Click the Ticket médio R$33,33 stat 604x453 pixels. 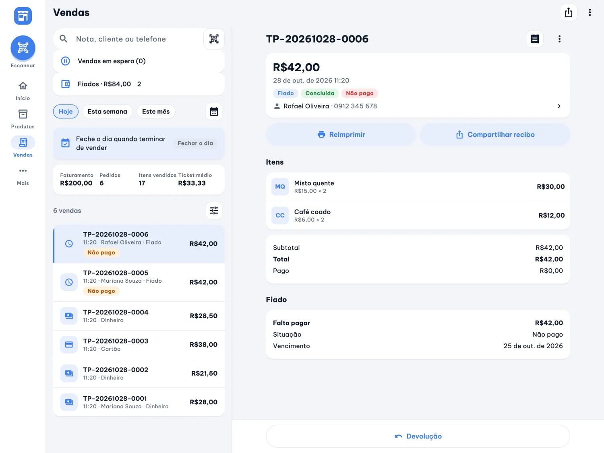(x=195, y=180)
